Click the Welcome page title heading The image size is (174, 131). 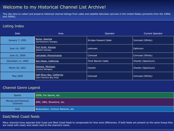point(54,7)
